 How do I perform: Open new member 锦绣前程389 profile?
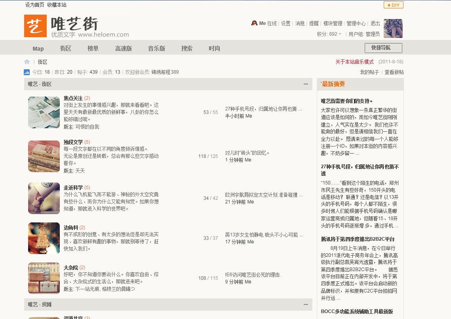point(165,72)
